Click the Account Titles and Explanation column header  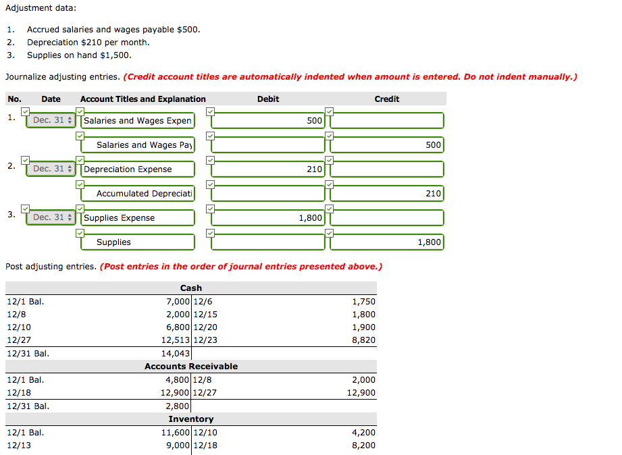[142, 99]
